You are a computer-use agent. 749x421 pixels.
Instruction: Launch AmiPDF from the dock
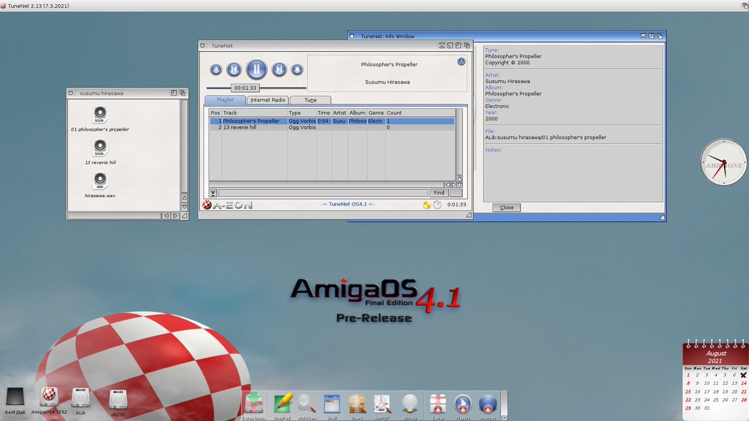click(382, 404)
